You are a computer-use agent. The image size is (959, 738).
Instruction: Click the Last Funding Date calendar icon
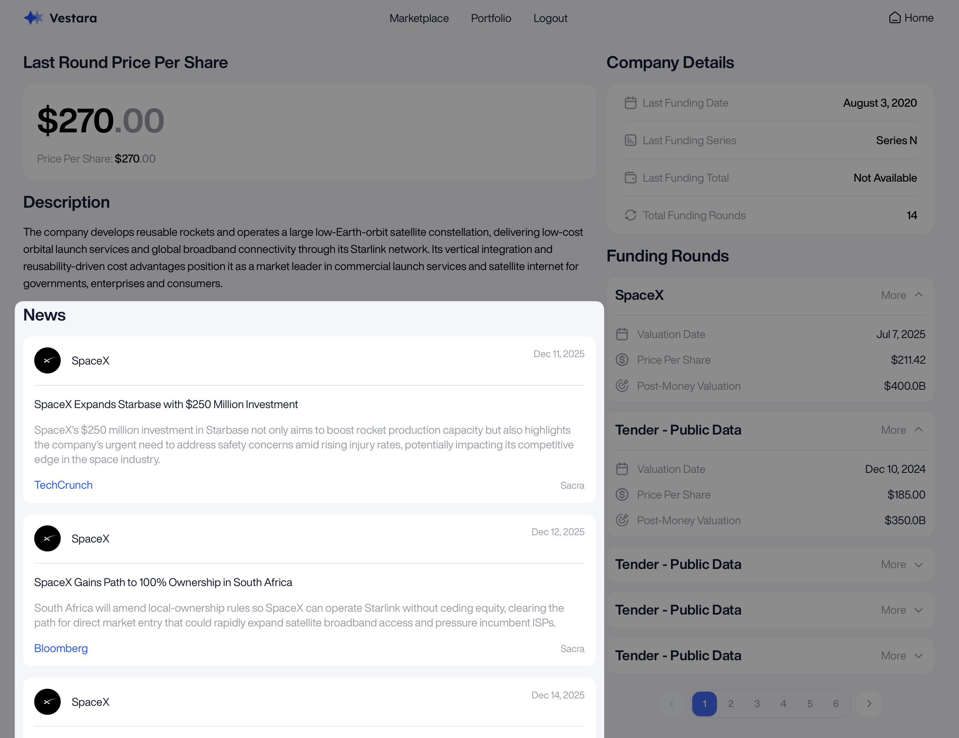coord(631,103)
